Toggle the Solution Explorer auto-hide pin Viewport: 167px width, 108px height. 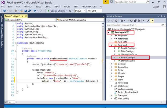(161, 16)
